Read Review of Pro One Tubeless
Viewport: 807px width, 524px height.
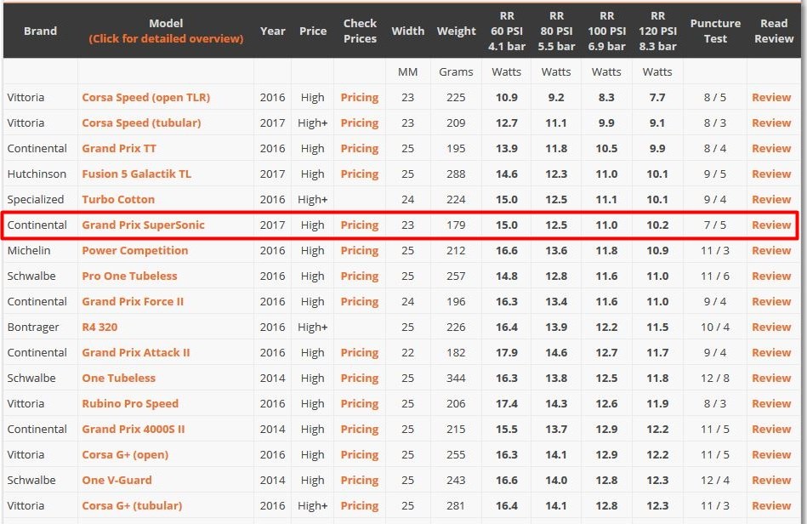771,276
